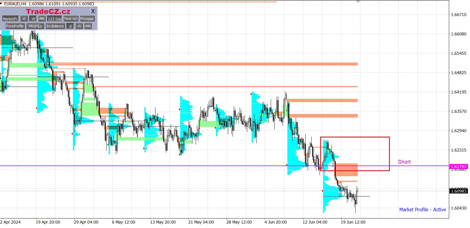
Task: Select -W in the bottom button row
Action: (79, 26)
